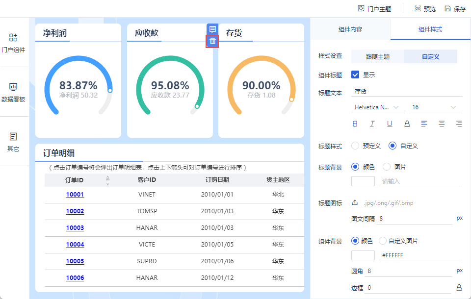Switch to the 组件内容 tab
The image size is (471, 299).
coord(350,29)
